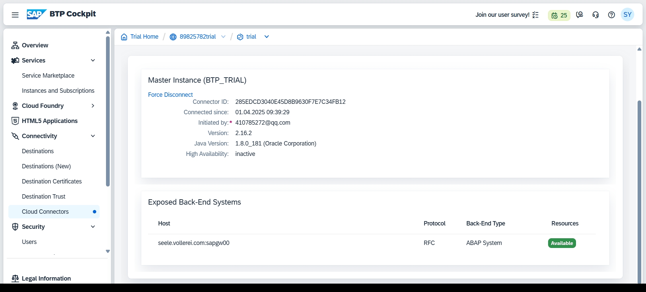646x292 pixels.
Task: Click the Host column header
Action: coord(164,223)
